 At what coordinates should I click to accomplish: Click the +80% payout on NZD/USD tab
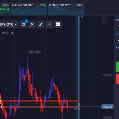(79, 5)
